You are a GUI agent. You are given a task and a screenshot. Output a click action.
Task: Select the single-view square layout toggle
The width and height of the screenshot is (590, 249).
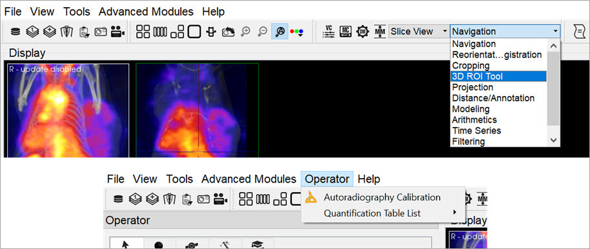point(194,32)
